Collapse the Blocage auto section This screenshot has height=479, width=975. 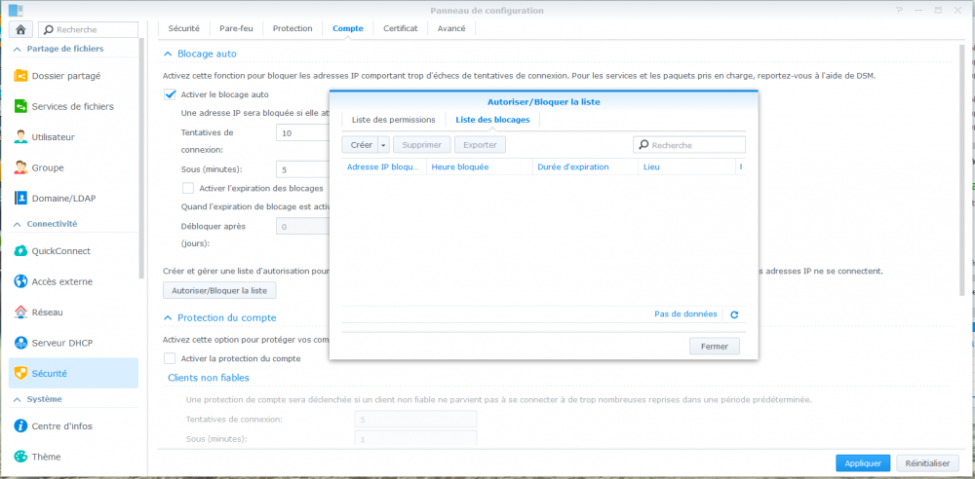coord(168,55)
